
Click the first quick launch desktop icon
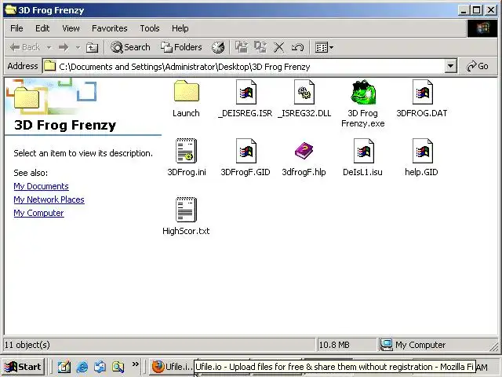pos(64,367)
